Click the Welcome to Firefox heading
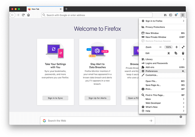The height and width of the screenshot is (137, 195). pos(97,29)
